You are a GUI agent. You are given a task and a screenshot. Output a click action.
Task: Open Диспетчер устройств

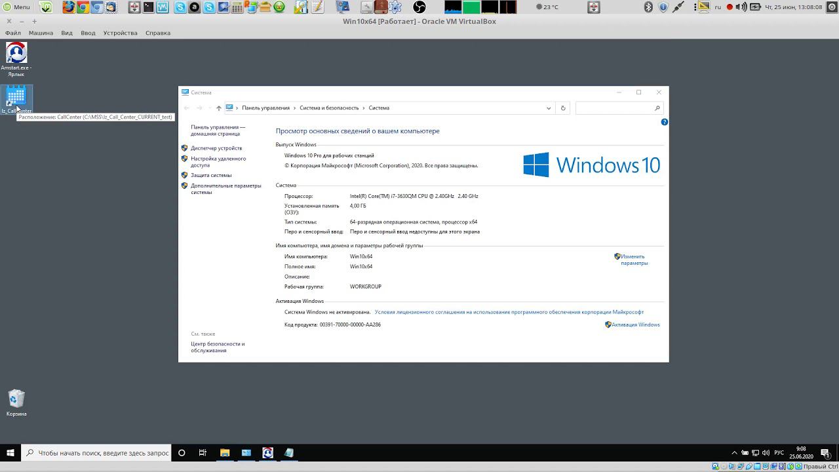click(x=216, y=148)
